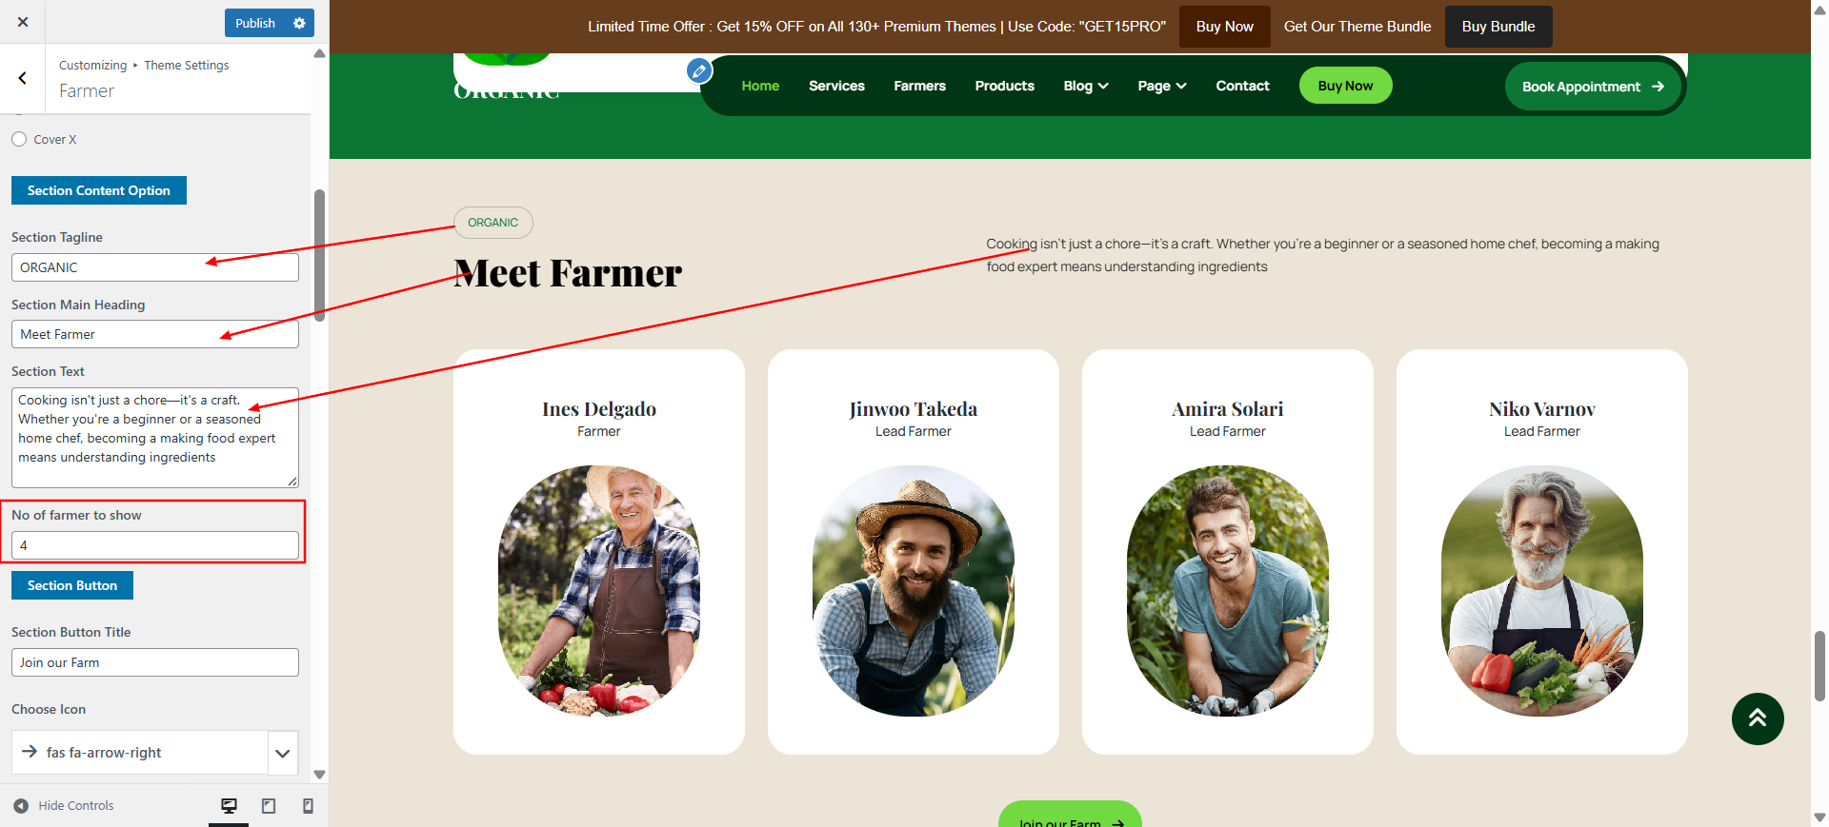Image resolution: width=1829 pixels, height=827 pixels.
Task: Select the Cover X radio button
Action: (19, 139)
